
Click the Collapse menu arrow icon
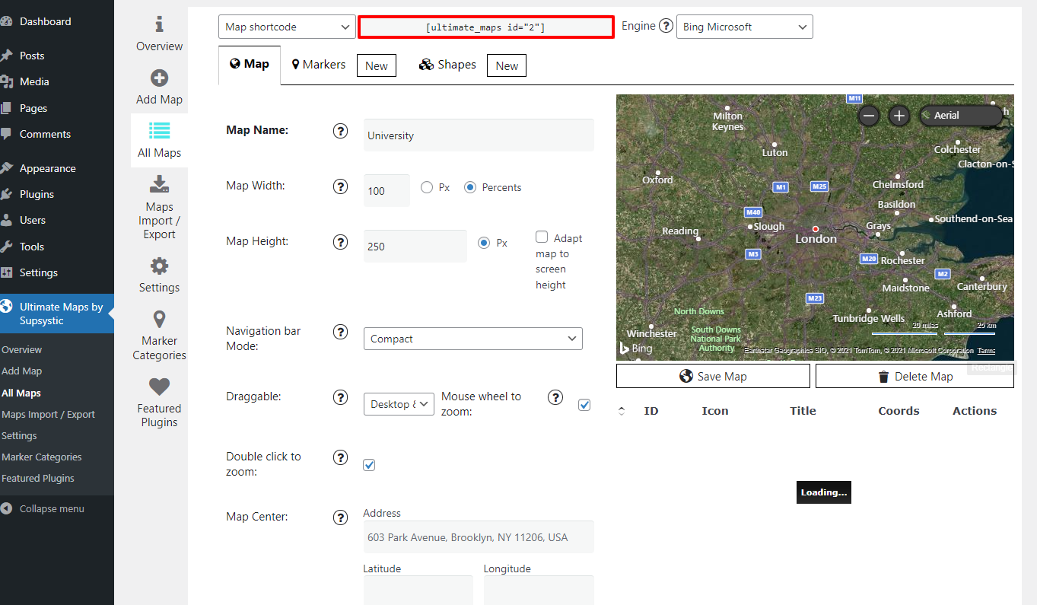pyautogui.click(x=7, y=509)
